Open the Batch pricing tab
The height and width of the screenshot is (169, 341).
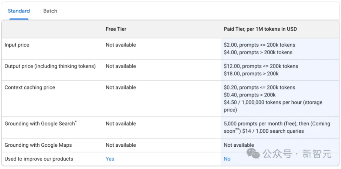click(50, 11)
